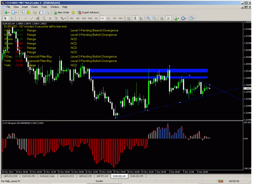Switch timeframe to W1
This screenshot has width=253, height=184.
[115, 18]
